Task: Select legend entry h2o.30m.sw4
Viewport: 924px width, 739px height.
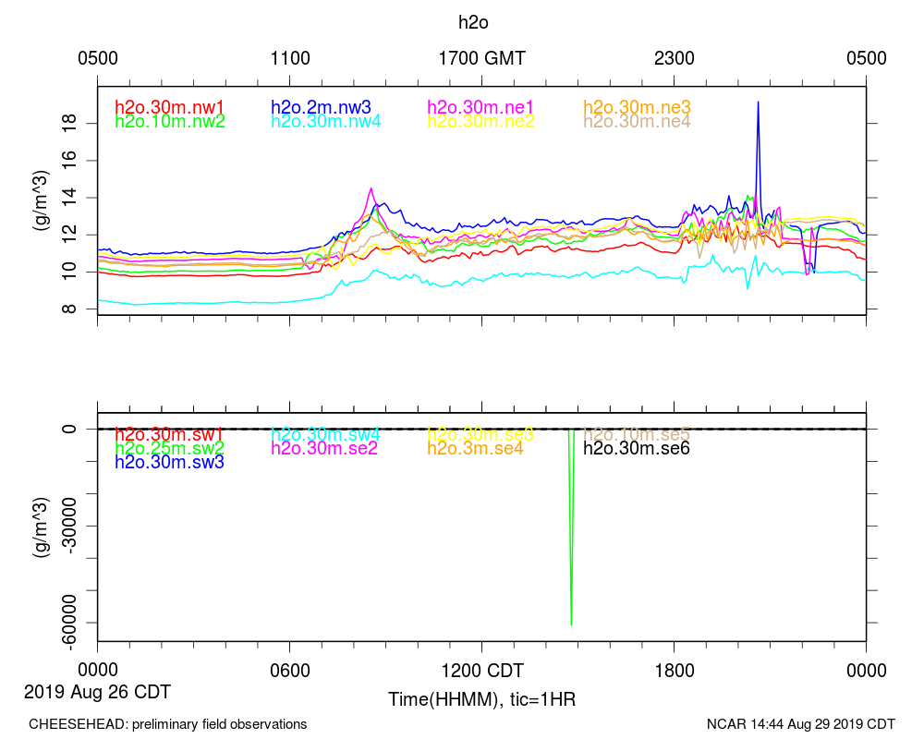Action: pos(325,435)
